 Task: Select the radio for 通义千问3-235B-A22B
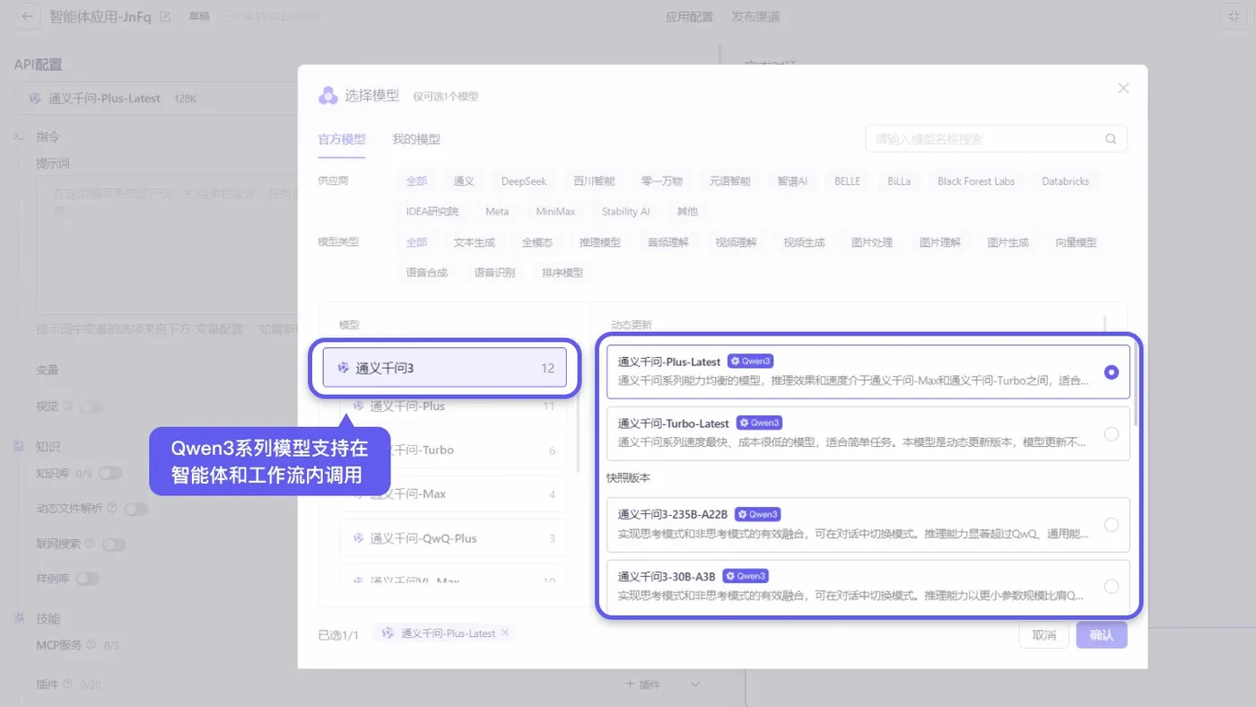[x=1112, y=525]
